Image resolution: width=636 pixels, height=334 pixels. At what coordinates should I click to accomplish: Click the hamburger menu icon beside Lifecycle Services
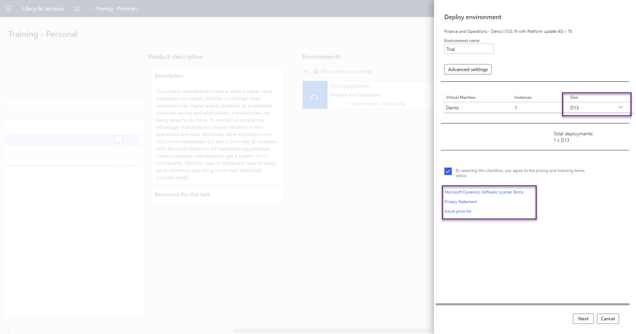coord(77,9)
